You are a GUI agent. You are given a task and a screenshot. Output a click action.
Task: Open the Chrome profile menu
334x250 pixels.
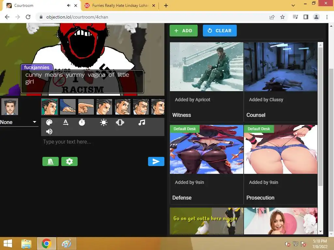tap(316, 17)
